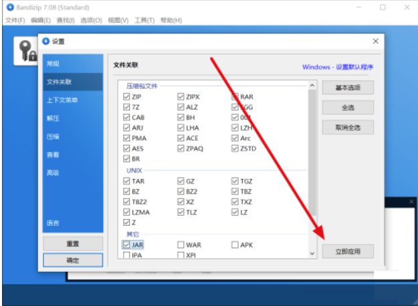The height and width of the screenshot is (306, 418).
Task: Click the Bandizip app icon in main title bar
Action: point(10,7)
